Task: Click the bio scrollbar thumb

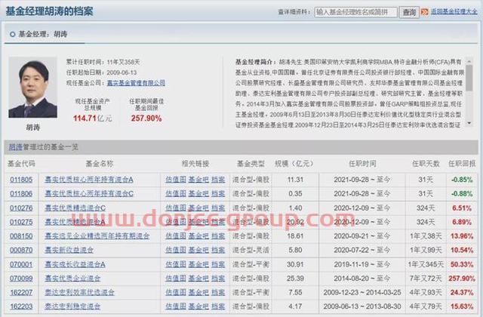Action: click(469, 78)
